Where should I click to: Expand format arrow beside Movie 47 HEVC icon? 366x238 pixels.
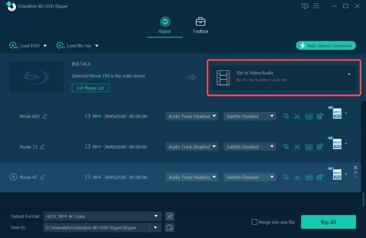pyautogui.click(x=346, y=174)
